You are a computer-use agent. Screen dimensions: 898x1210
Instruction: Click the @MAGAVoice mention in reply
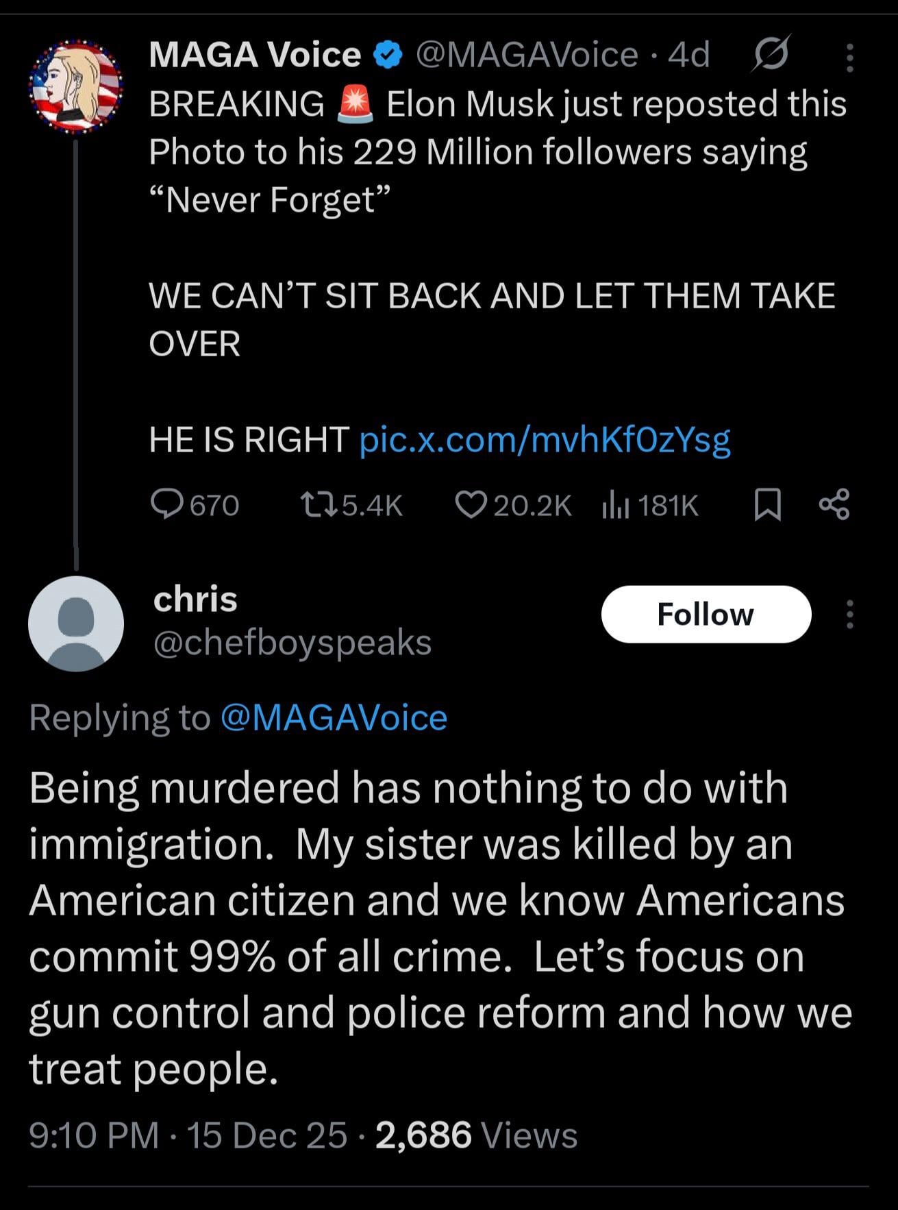coord(334,718)
